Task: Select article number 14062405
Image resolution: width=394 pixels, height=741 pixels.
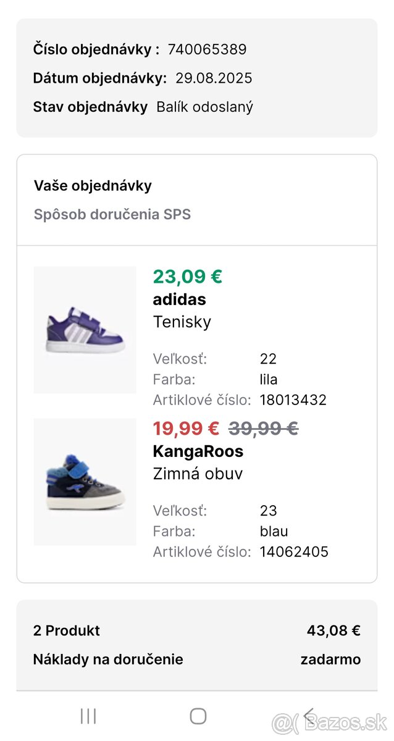Action: coord(295,551)
